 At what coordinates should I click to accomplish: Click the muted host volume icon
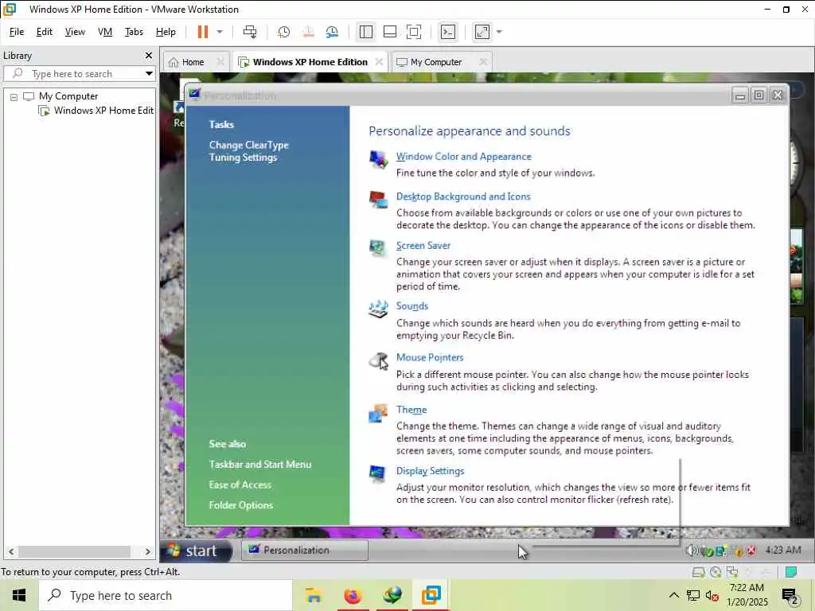pos(712,595)
